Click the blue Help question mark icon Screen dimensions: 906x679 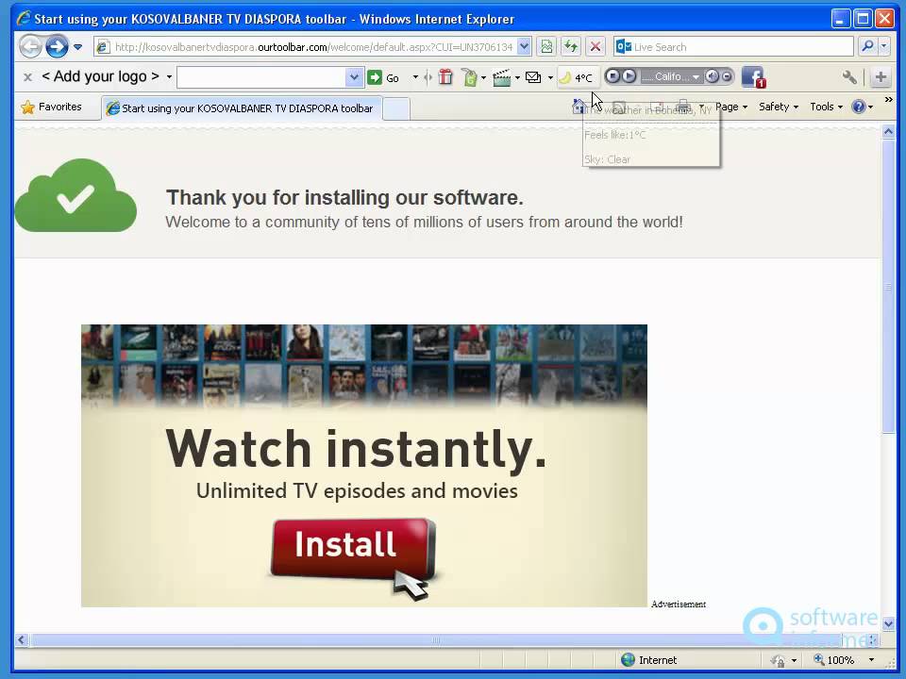coord(859,107)
